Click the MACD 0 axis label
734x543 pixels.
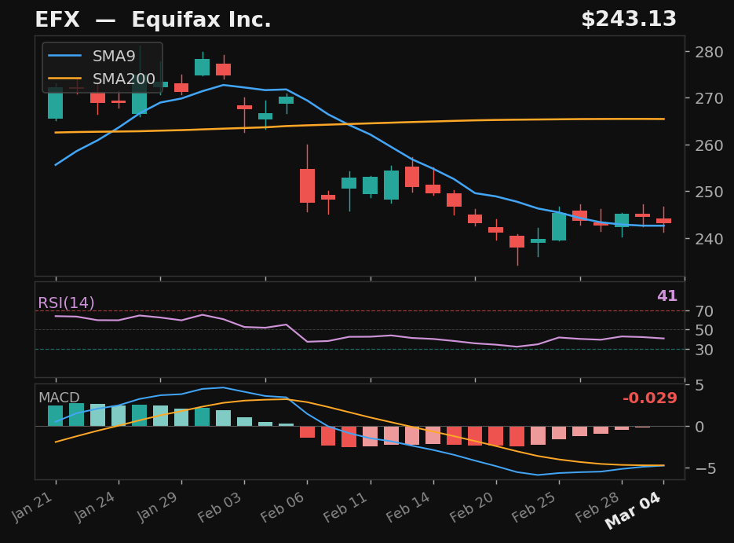(x=699, y=427)
